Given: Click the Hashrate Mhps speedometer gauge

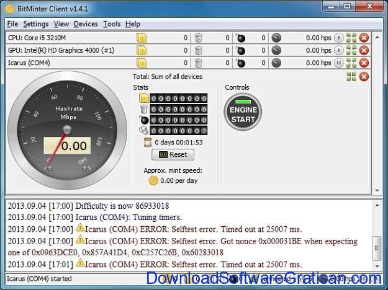Looking at the screenshot, I should (x=67, y=130).
